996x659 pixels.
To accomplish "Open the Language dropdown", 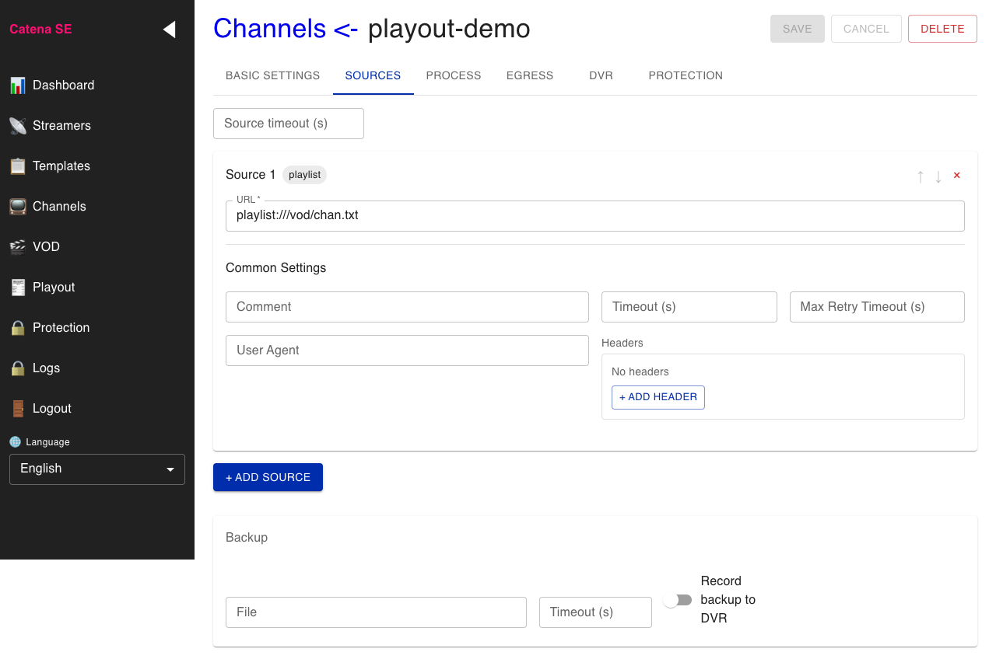I will tap(97, 469).
